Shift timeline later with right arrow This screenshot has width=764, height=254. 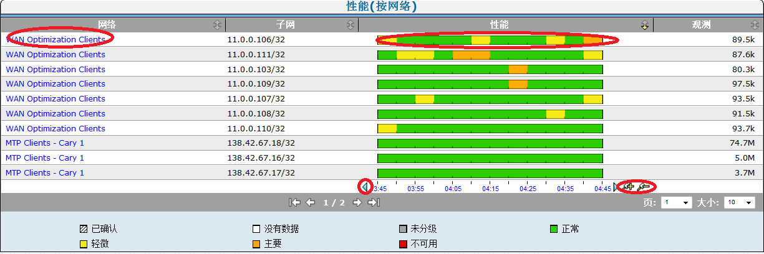[x=616, y=187]
